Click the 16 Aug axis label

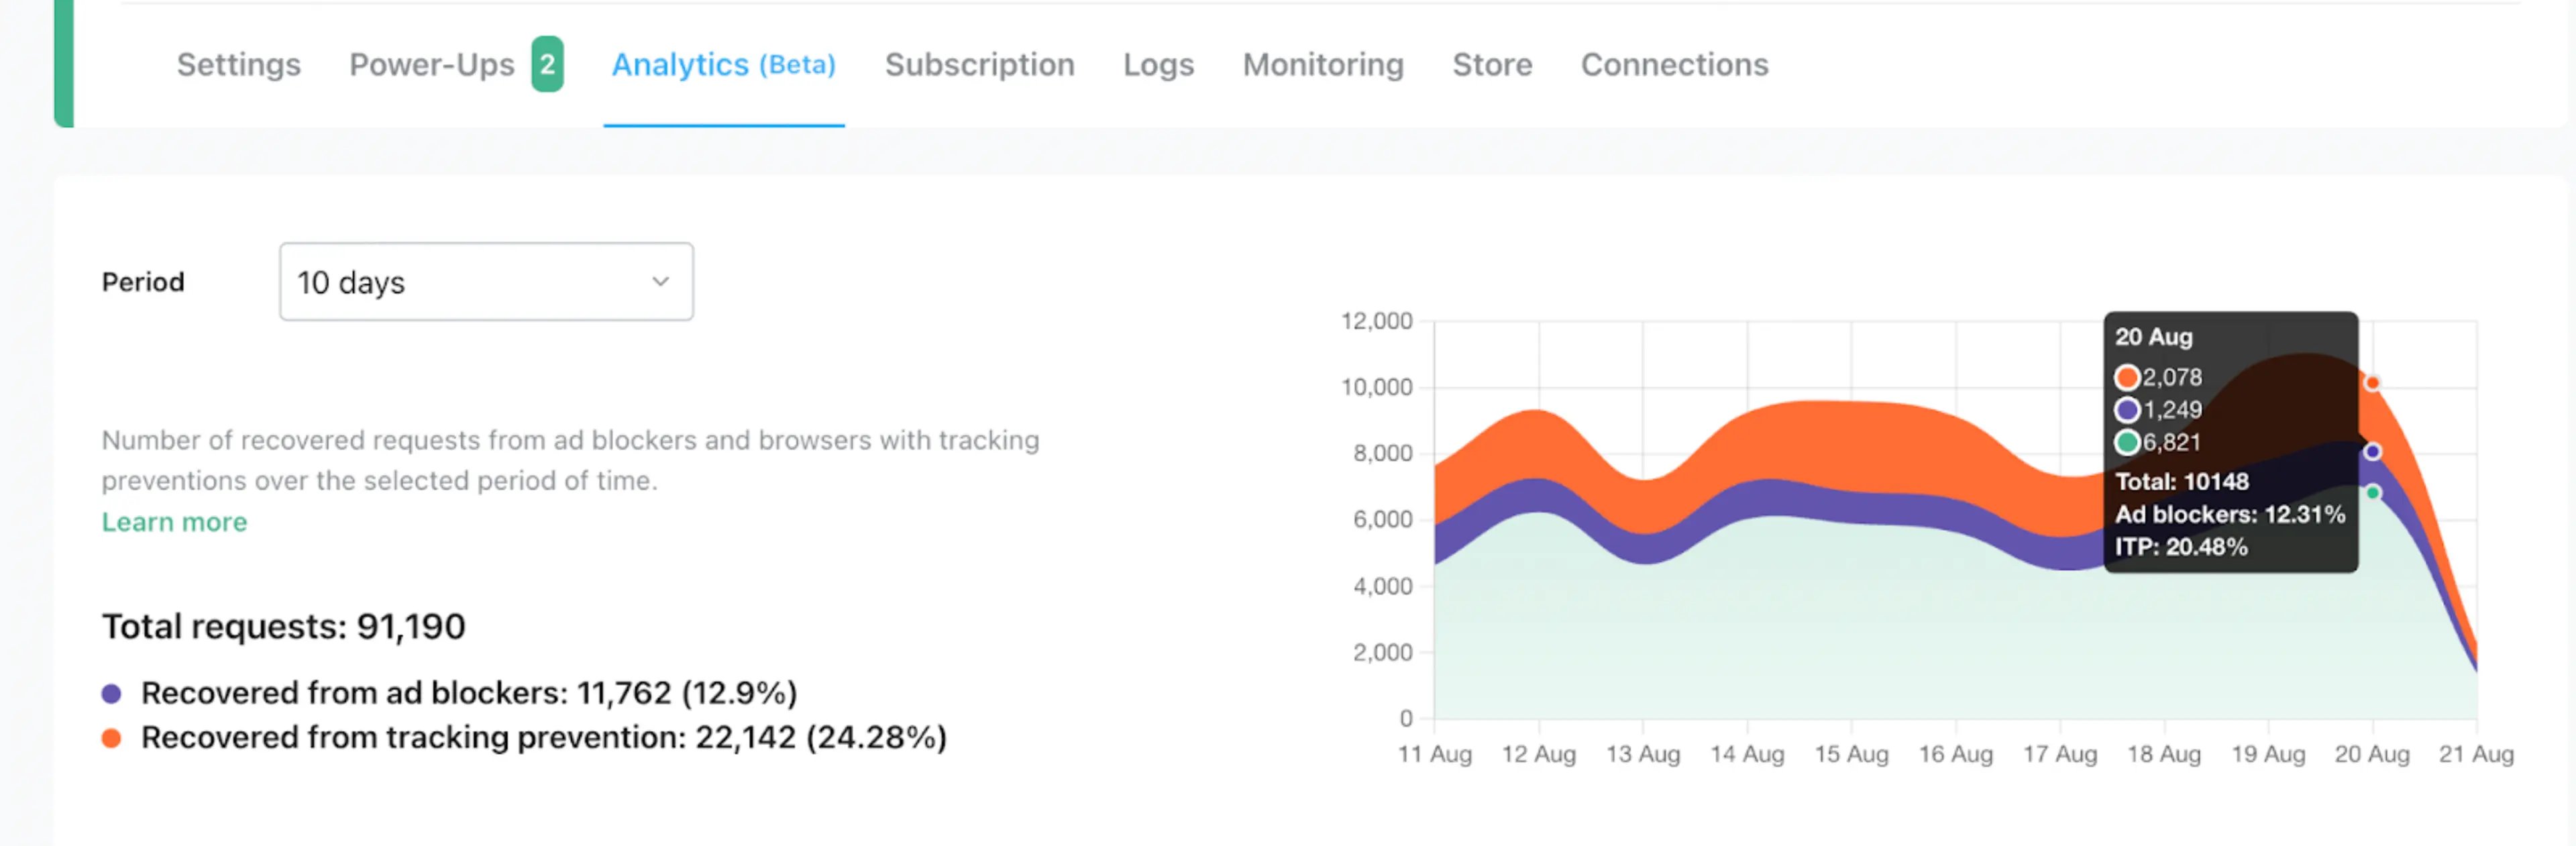(1955, 754)
